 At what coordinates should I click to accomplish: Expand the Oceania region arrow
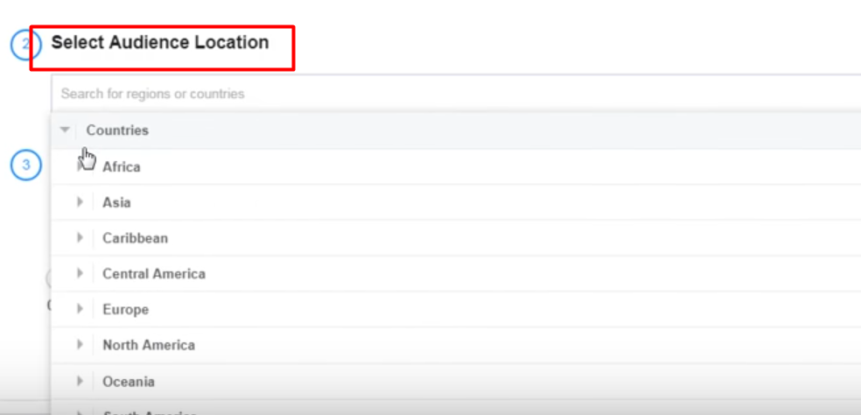click(x=80, y=382)
